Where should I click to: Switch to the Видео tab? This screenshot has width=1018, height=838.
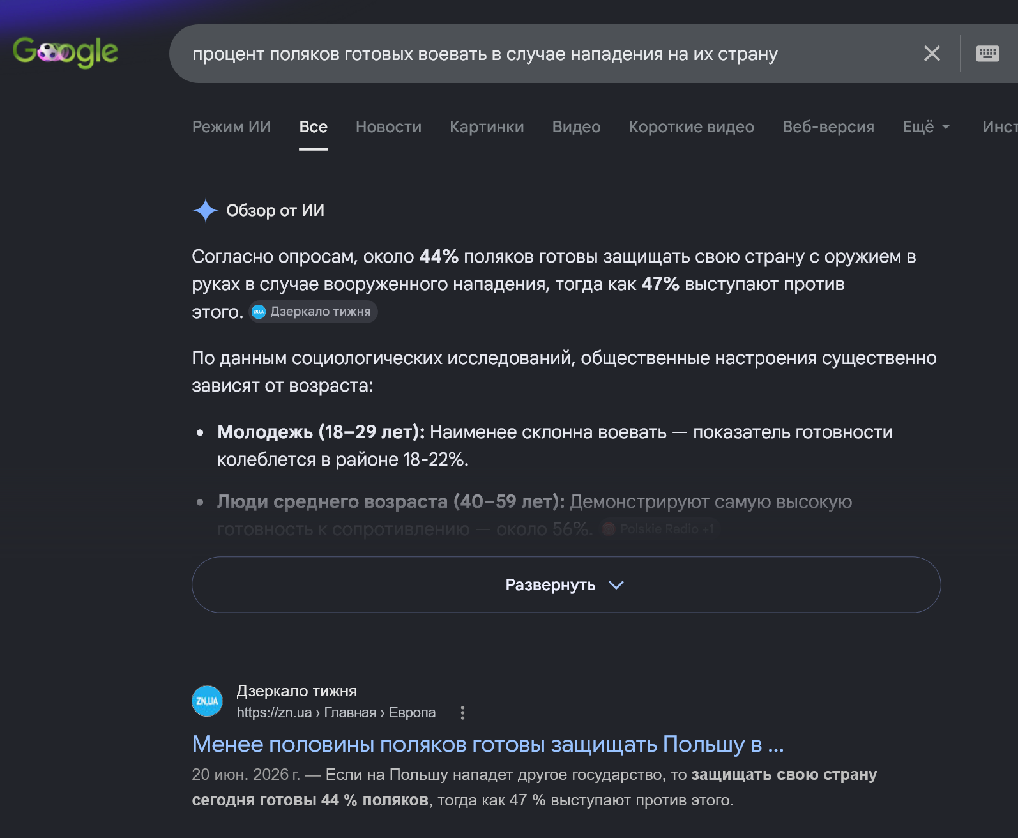[x=576, y=126]
